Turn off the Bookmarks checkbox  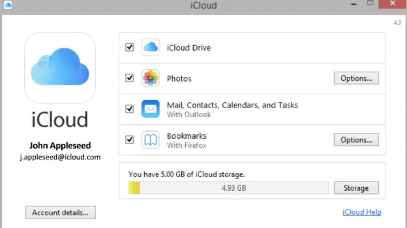click(x=129, y=140)
